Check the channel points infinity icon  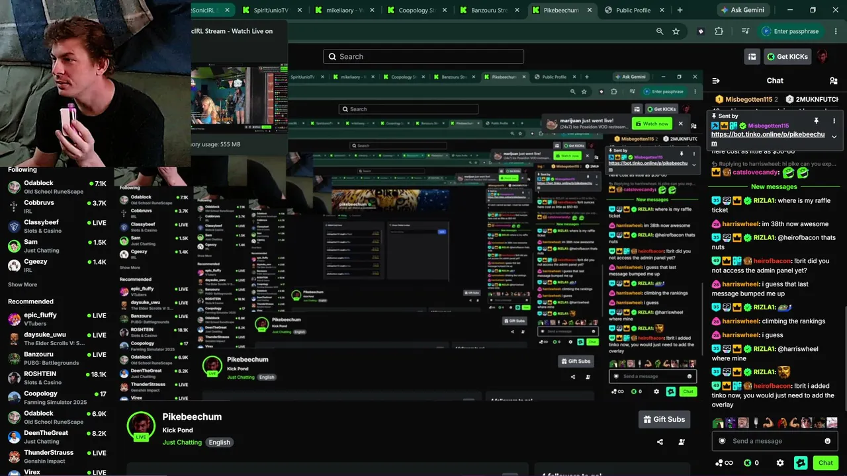(725, 463)
